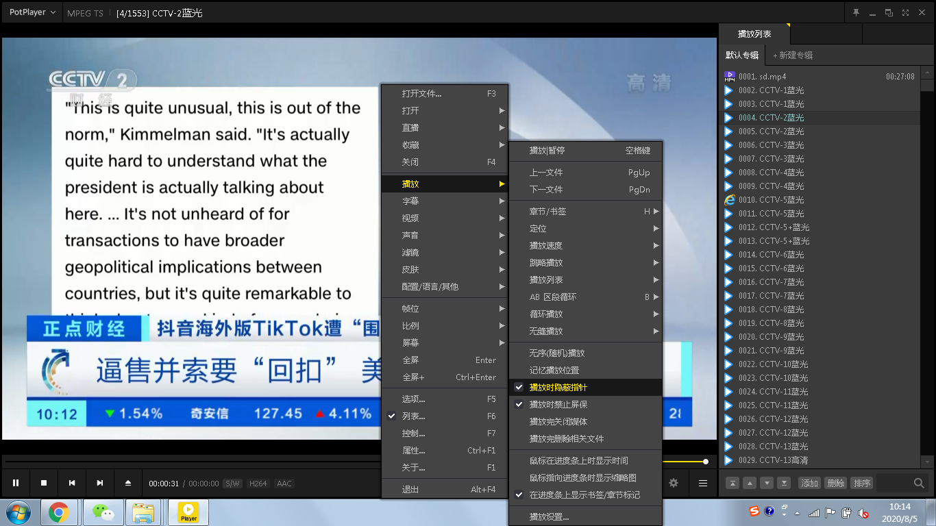This screenshot has width=936, height=526.
Task: Click play icon beside 0004. CCTV-2蓝光
Action: click(730, 118)
